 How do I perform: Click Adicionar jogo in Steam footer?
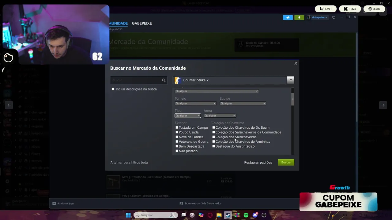66,203
